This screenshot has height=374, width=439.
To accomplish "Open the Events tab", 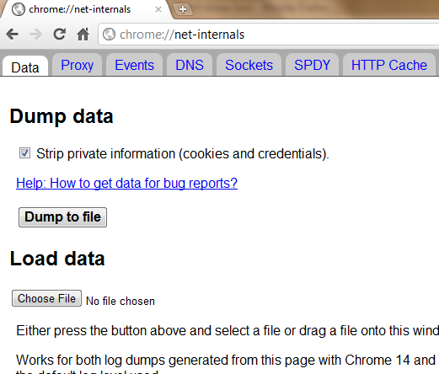I will 134,65.
